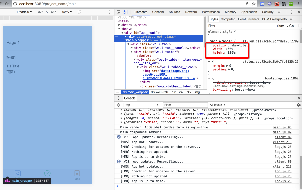Open the All levels log filter dropdown
The image size is (302, 190).
tap(217, 105)
